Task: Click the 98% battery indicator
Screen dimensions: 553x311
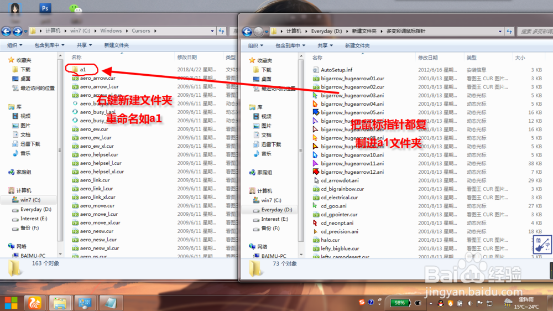Action: point(400,303)
